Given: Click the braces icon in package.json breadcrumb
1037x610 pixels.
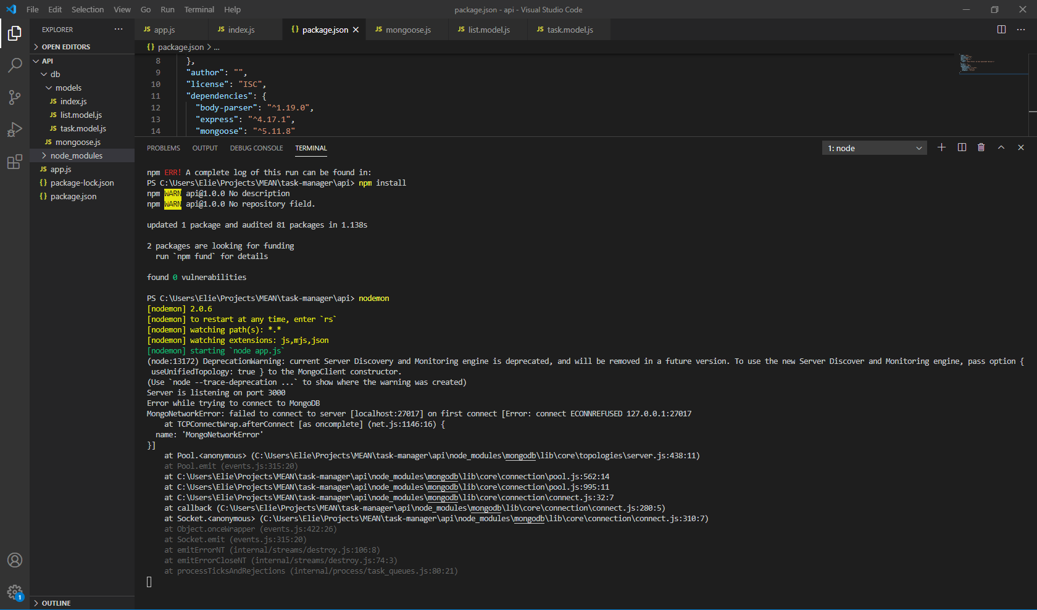Looking at the screenshot, I should 151,47.
